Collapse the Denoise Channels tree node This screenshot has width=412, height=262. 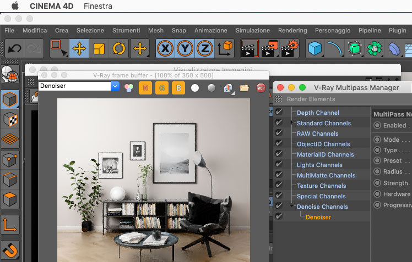coord(292,206)
